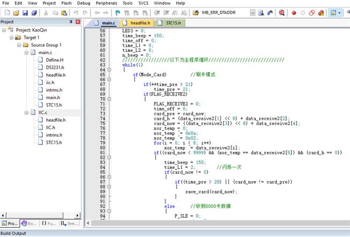This screenshot has height=237, width=350.
Task: Click the Kill all breakpoints icon
Action: click(x=321, y=13)
